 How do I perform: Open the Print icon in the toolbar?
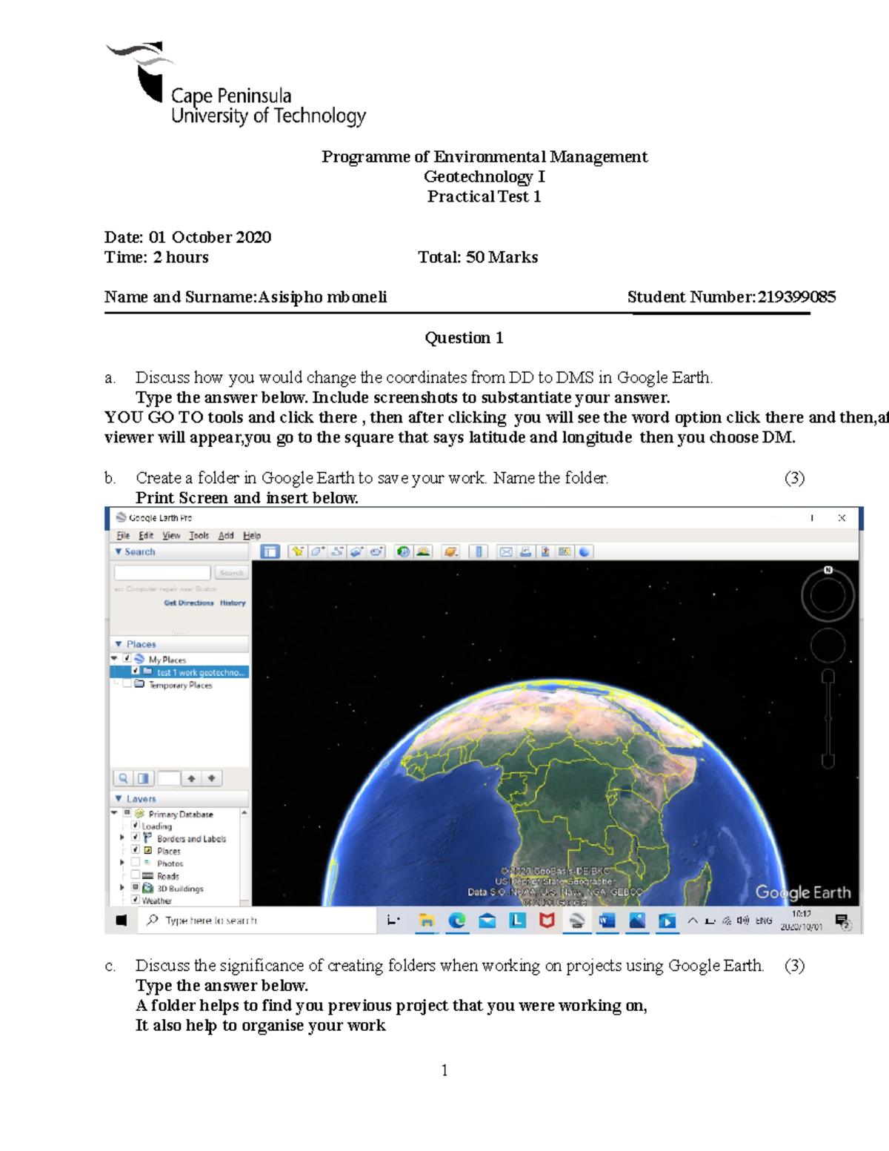tap(526, 551)
